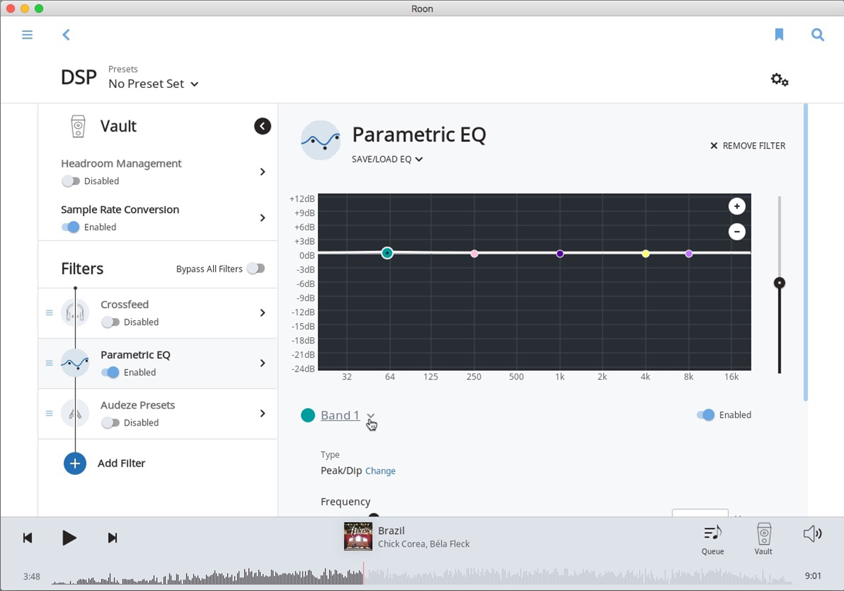Select the pink band point at 250
This screenshot has width=844, height=591.
(474, 253)
